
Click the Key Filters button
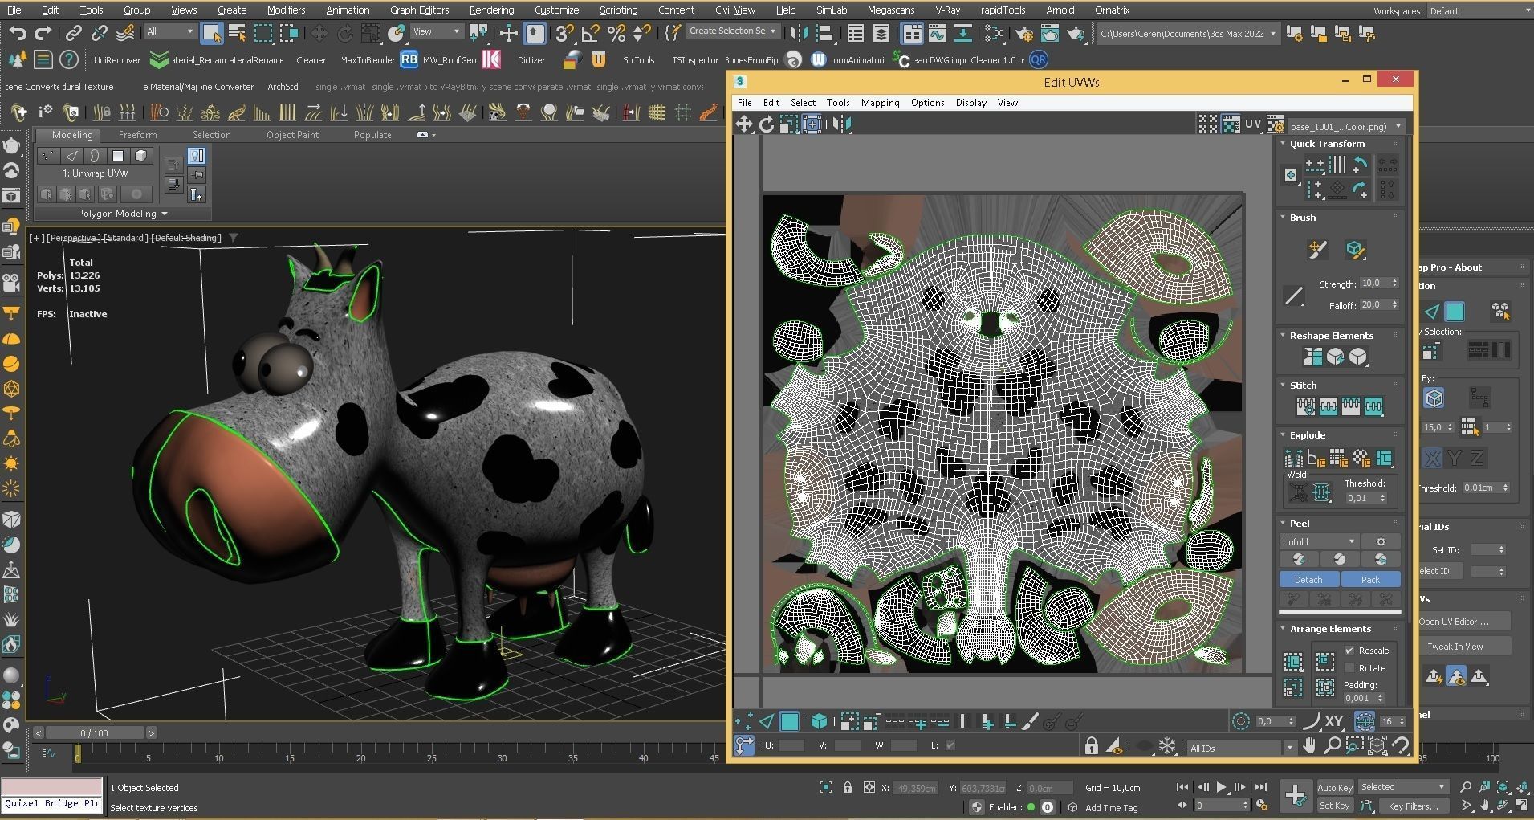(1414, 806)
